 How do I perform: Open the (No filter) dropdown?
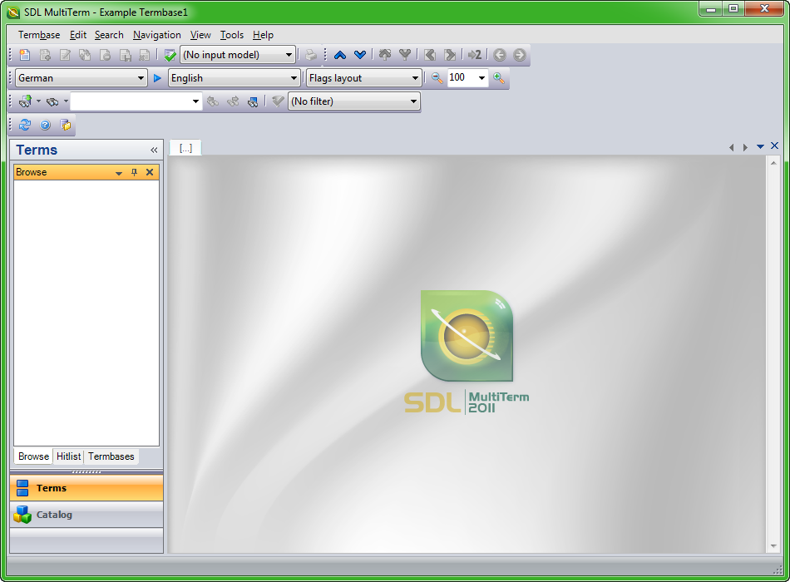pos(354,101)
